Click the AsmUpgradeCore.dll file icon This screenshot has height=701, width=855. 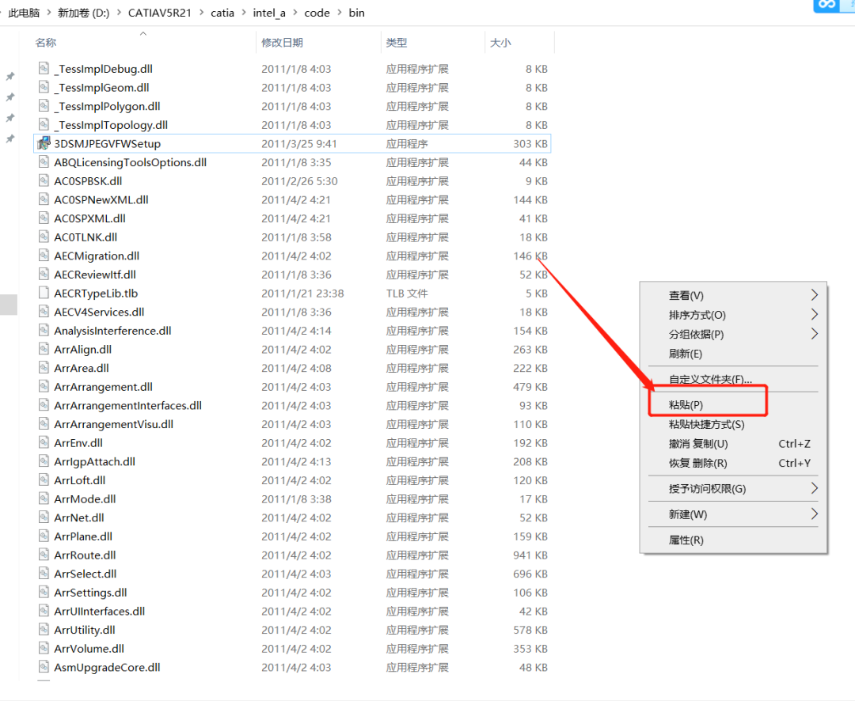point(44,667)
